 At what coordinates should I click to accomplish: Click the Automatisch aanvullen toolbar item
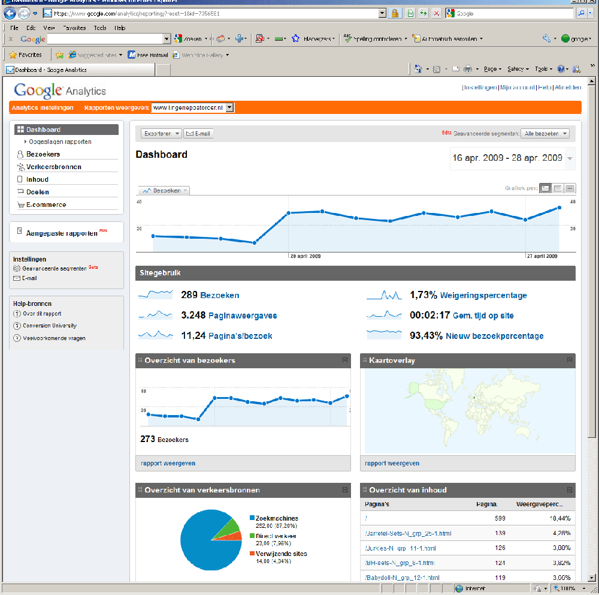click(x=447, y=38)
